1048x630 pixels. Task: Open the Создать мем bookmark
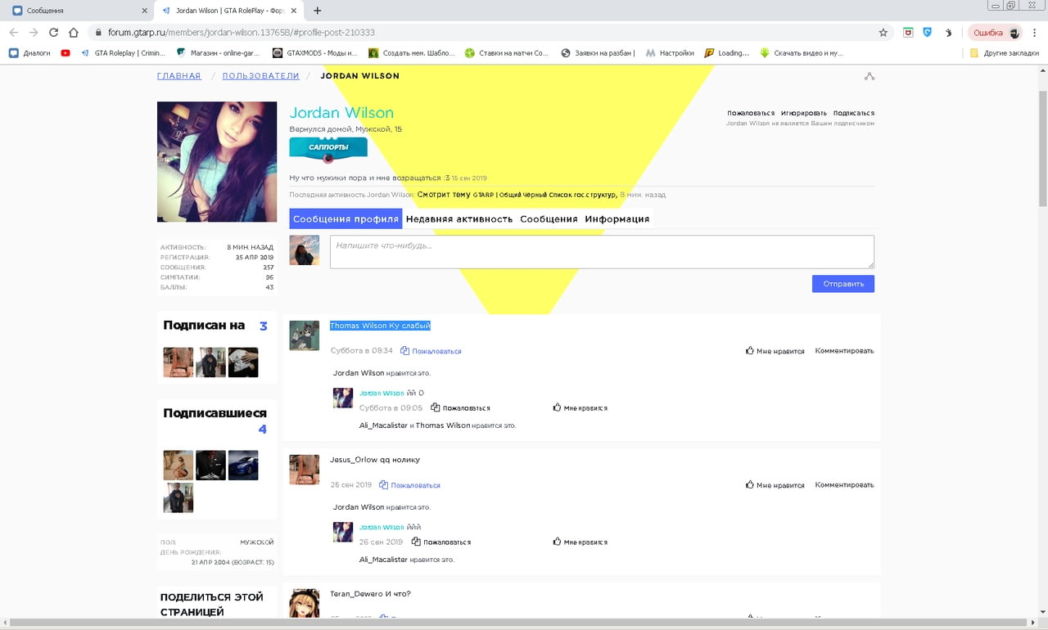point(412,53)
